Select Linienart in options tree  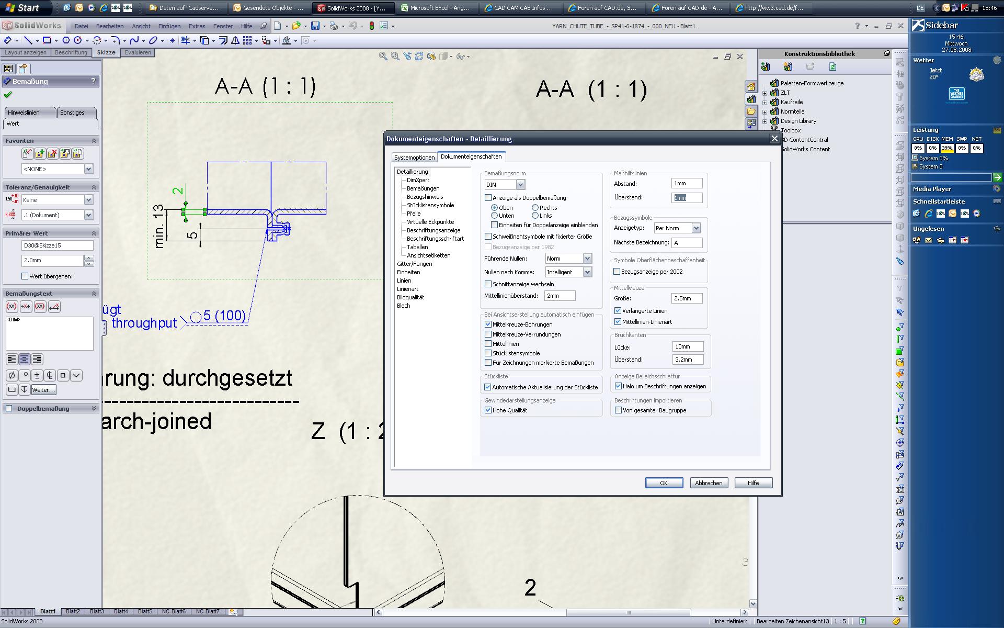(x=407, y=289)
